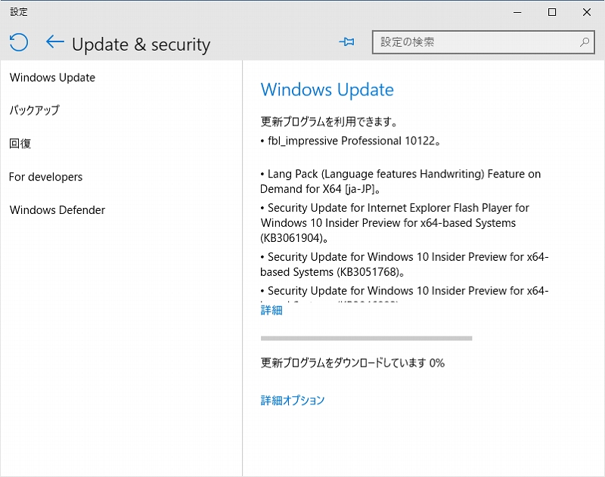Click the download progress bar
This screenshot has height=477, width=605.
(366, 338)
